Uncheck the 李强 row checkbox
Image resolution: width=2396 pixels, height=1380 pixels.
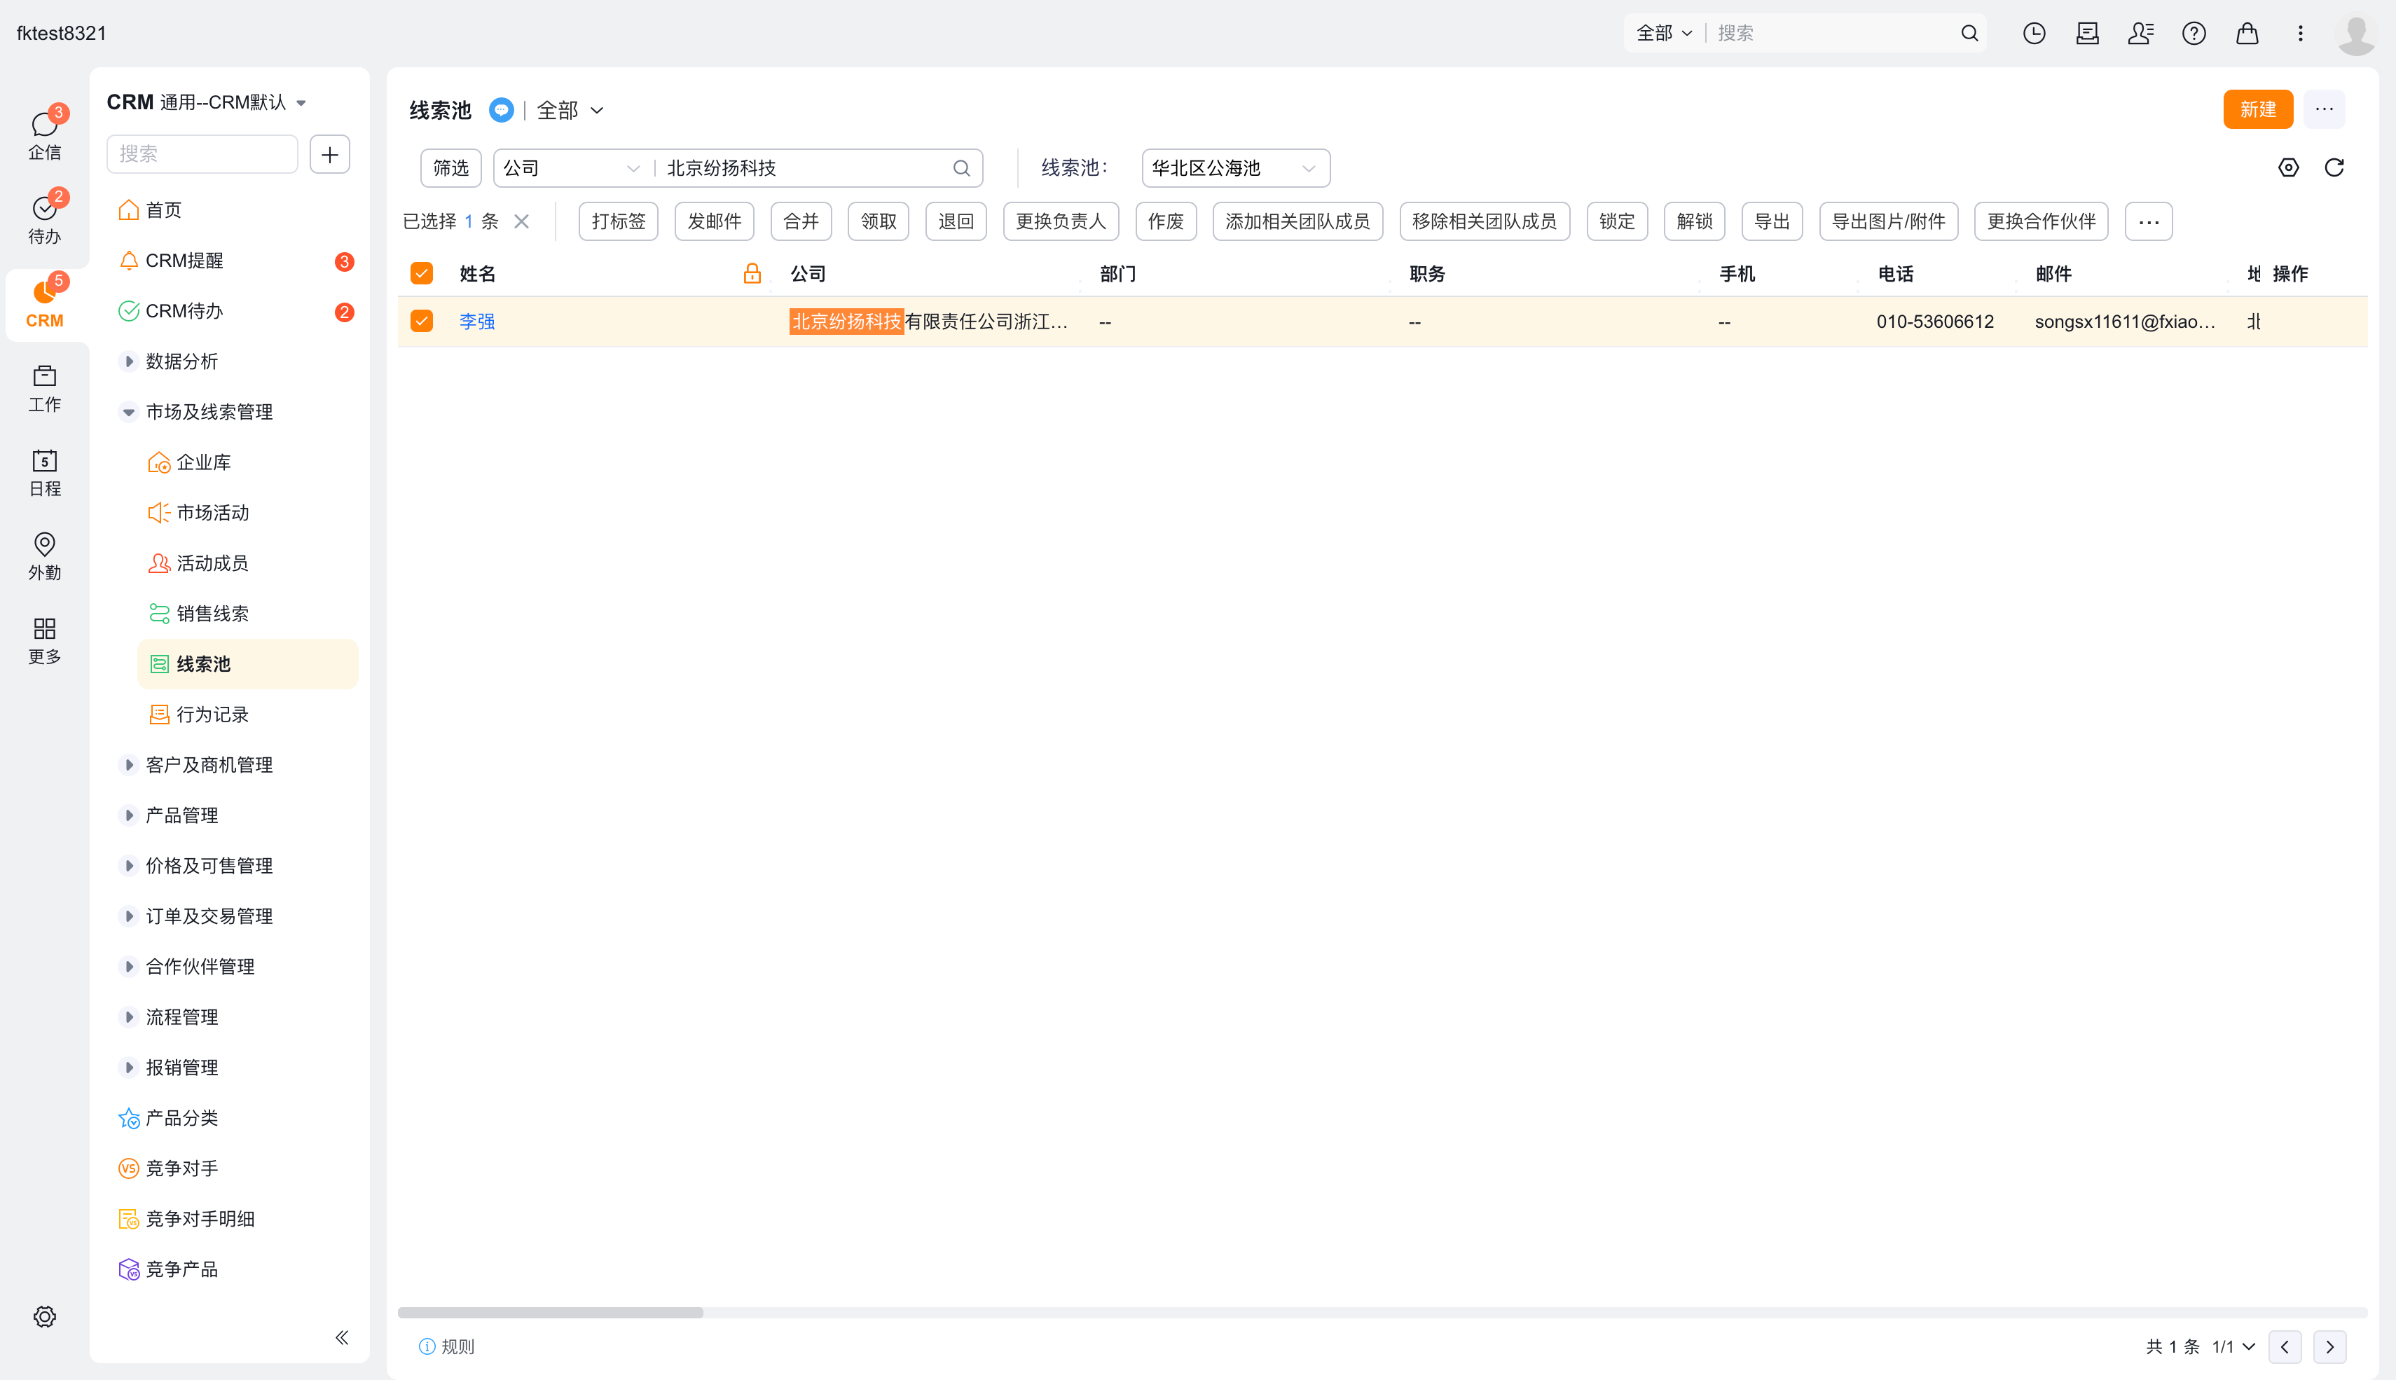(x=422, y=322)
